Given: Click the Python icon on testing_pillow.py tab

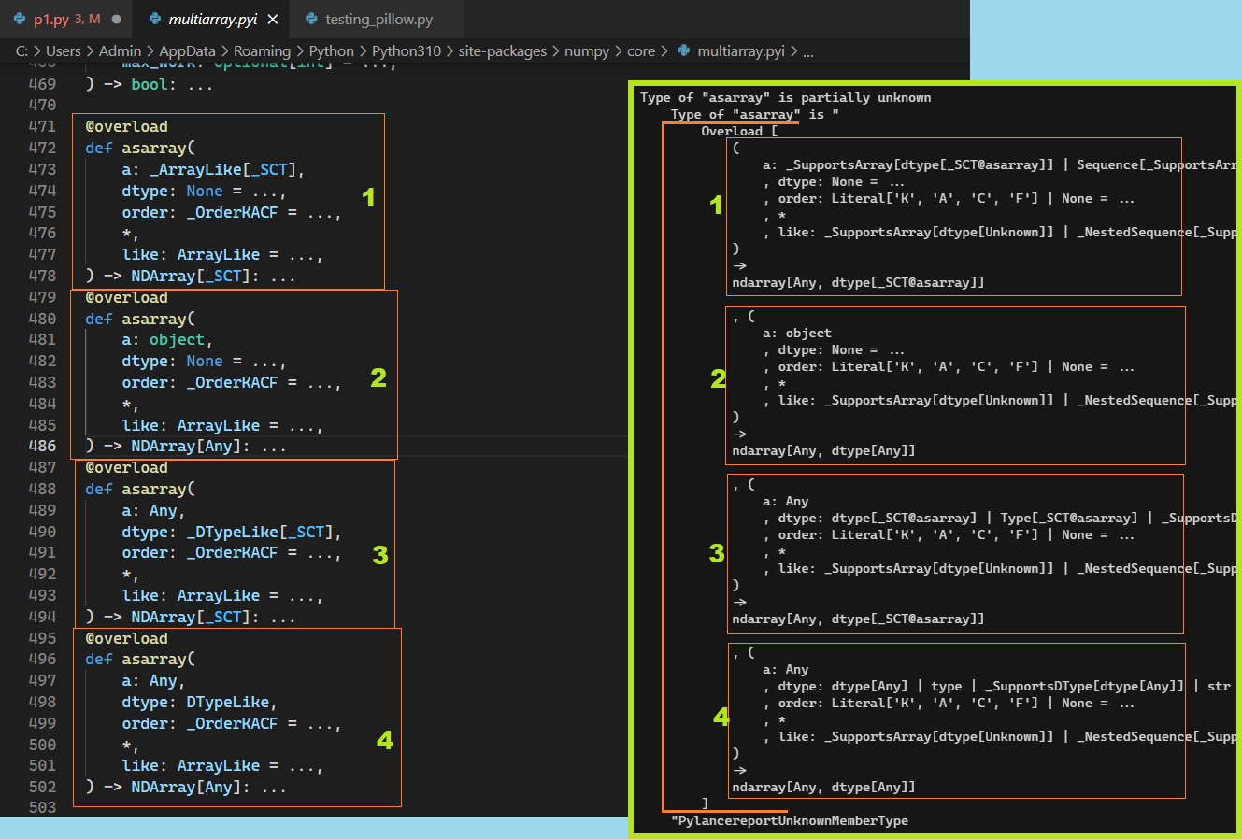Looking at the screenshot, I should [x=311, y=19].
